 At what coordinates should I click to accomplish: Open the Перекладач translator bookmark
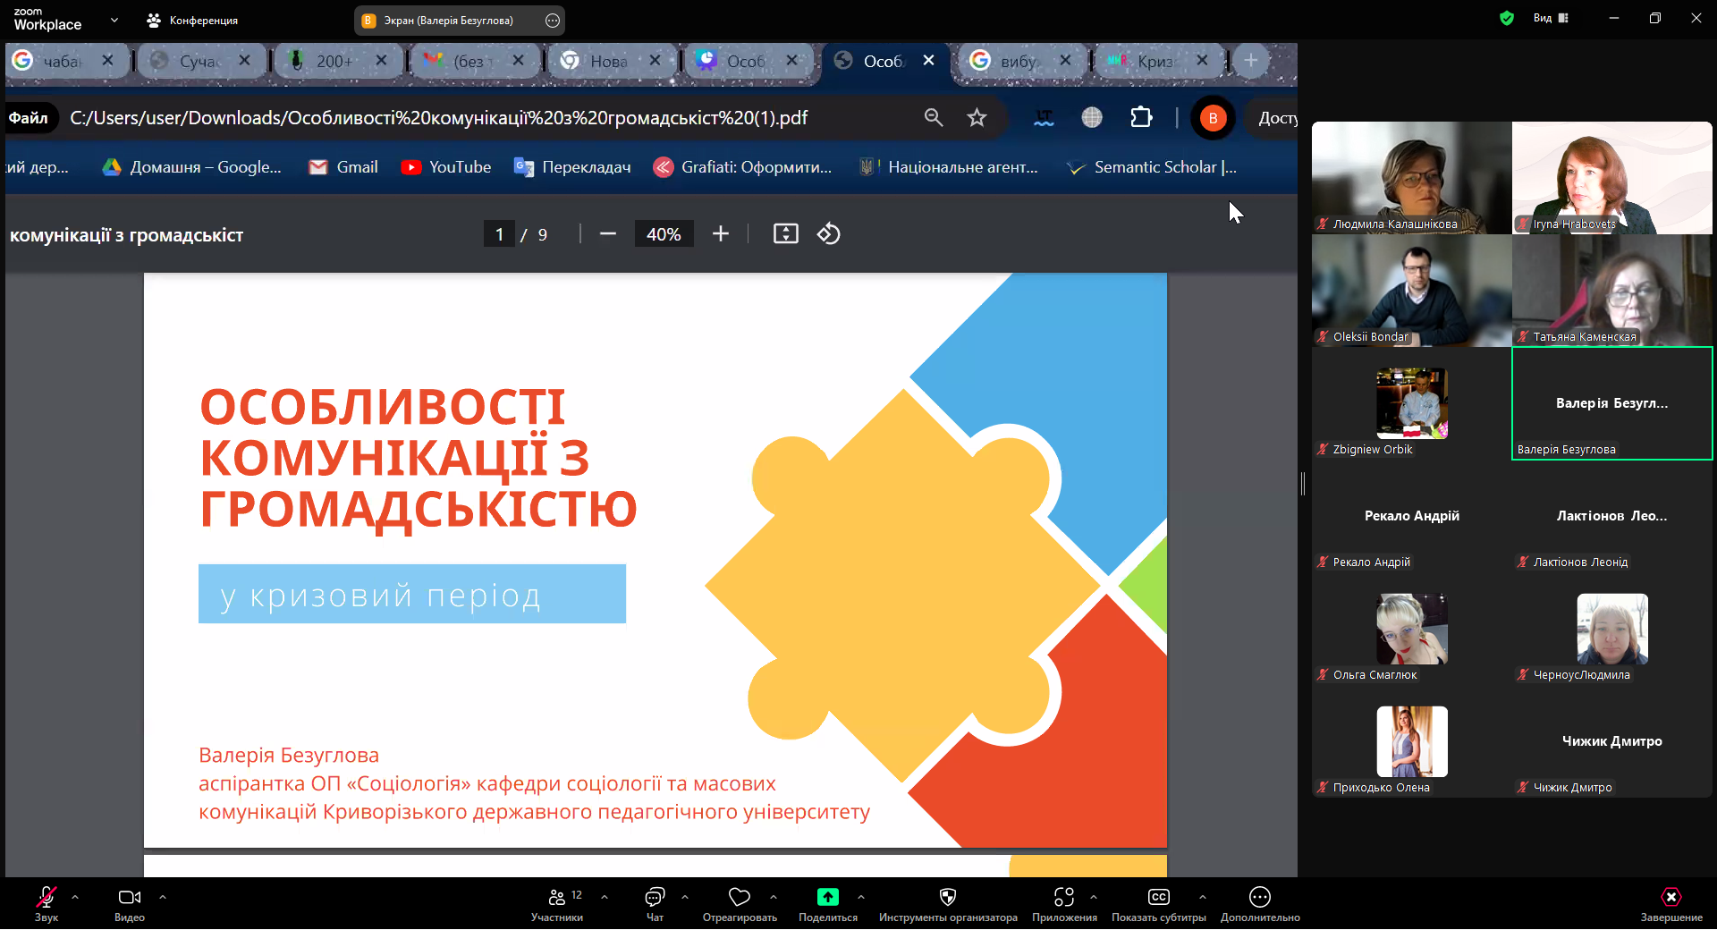point(572,167)
